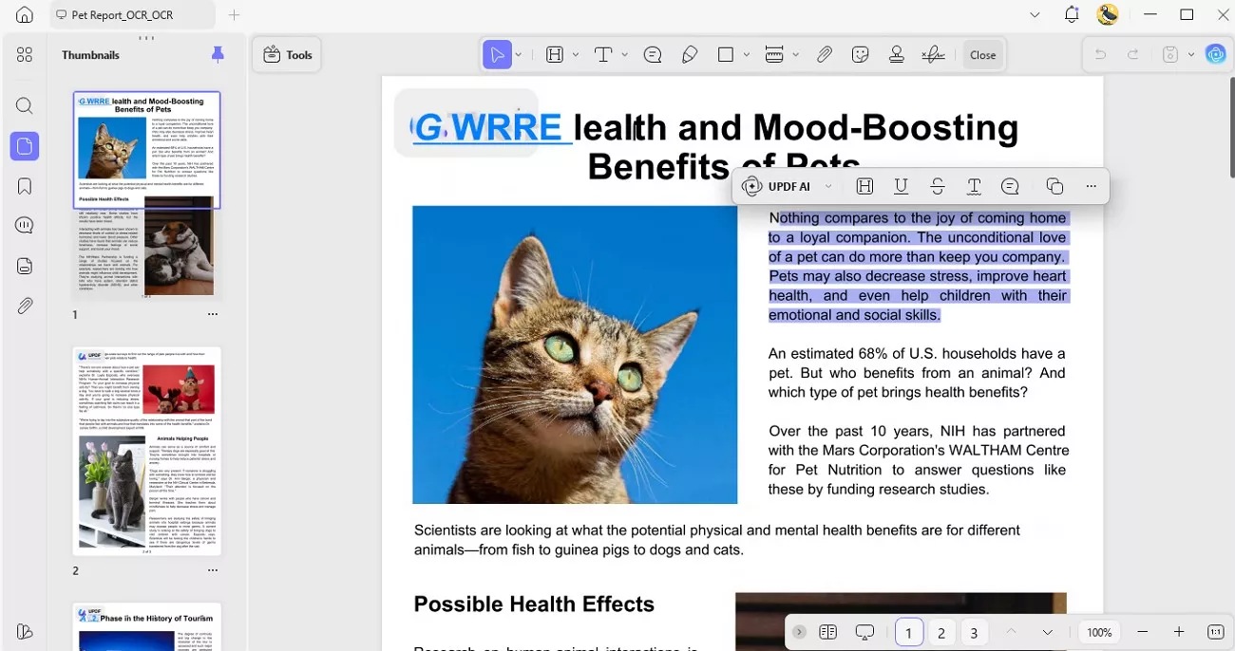Viewport: 1235px width, 651px height.
Task: Expand text tool options arrow
Action: coord(624,55)
